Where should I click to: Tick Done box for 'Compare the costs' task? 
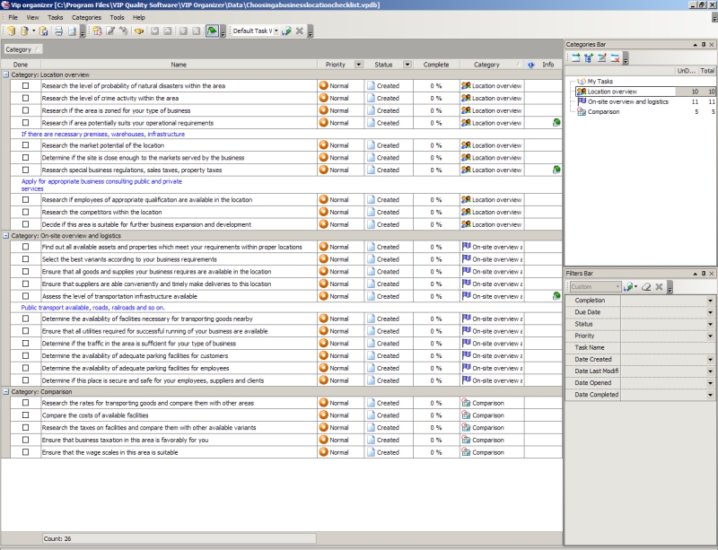pos(26,415)
